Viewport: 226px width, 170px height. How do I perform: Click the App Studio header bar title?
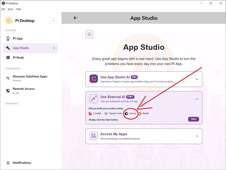click(144, 18)
